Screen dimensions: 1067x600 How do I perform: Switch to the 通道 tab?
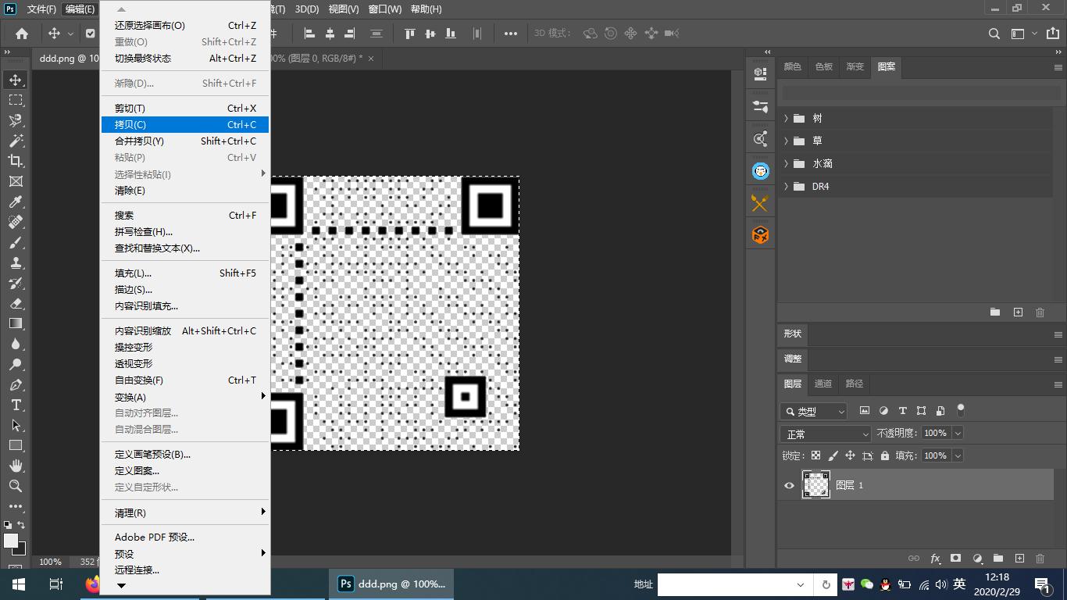823,384
